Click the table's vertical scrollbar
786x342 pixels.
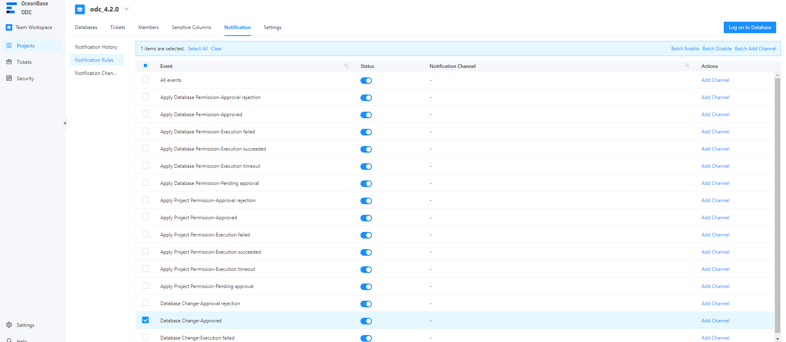coord(777,205)
